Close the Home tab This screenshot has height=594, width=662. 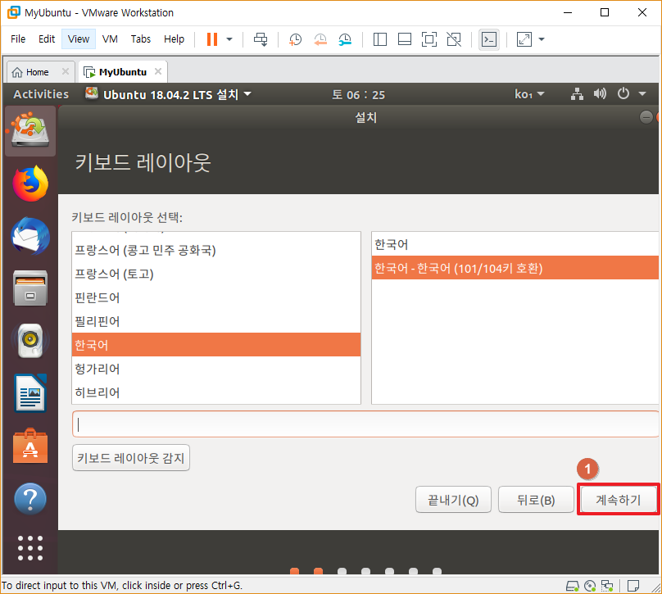pyautogui.click(x=66, y=71)
